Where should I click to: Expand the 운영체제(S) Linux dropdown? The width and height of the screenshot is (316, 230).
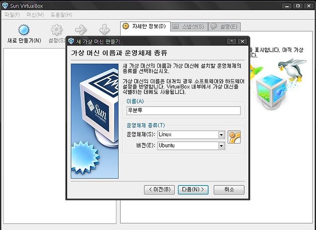pyautogui.click(x=221, y=135)
